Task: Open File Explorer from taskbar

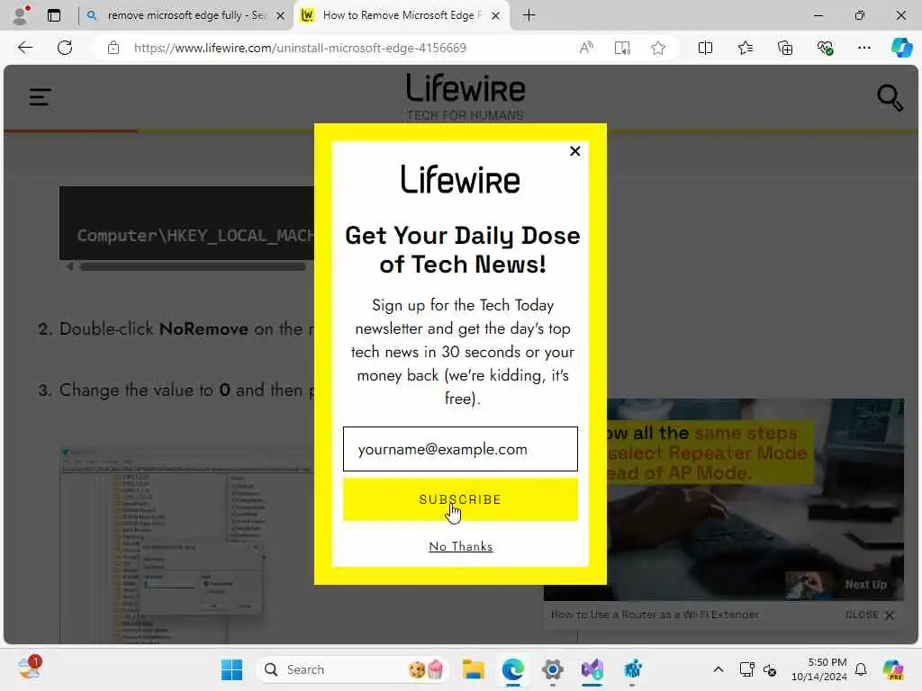Action: (x=473, y=669)
